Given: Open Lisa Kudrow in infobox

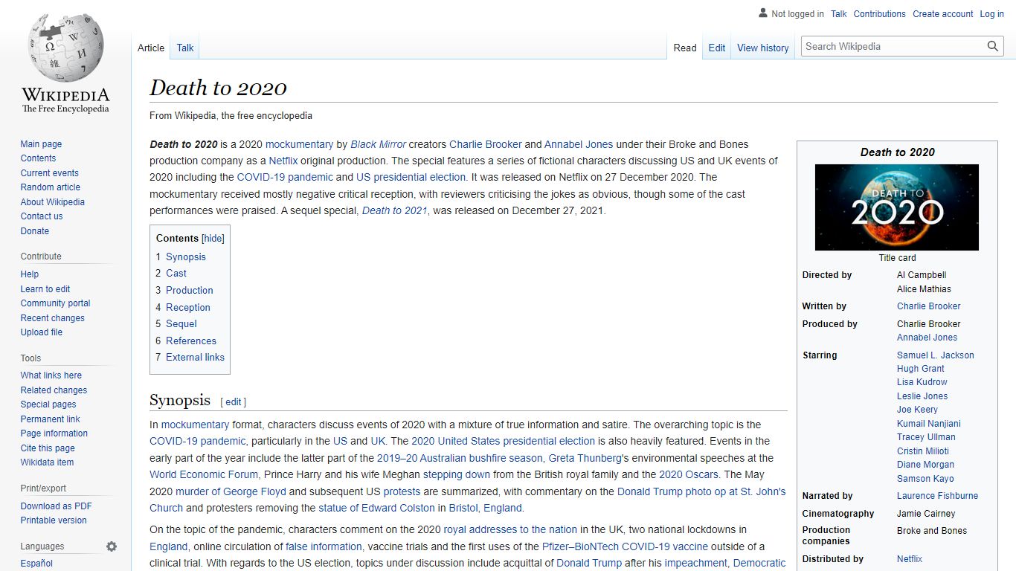Looking at the screenshot, I should [922, 382].
